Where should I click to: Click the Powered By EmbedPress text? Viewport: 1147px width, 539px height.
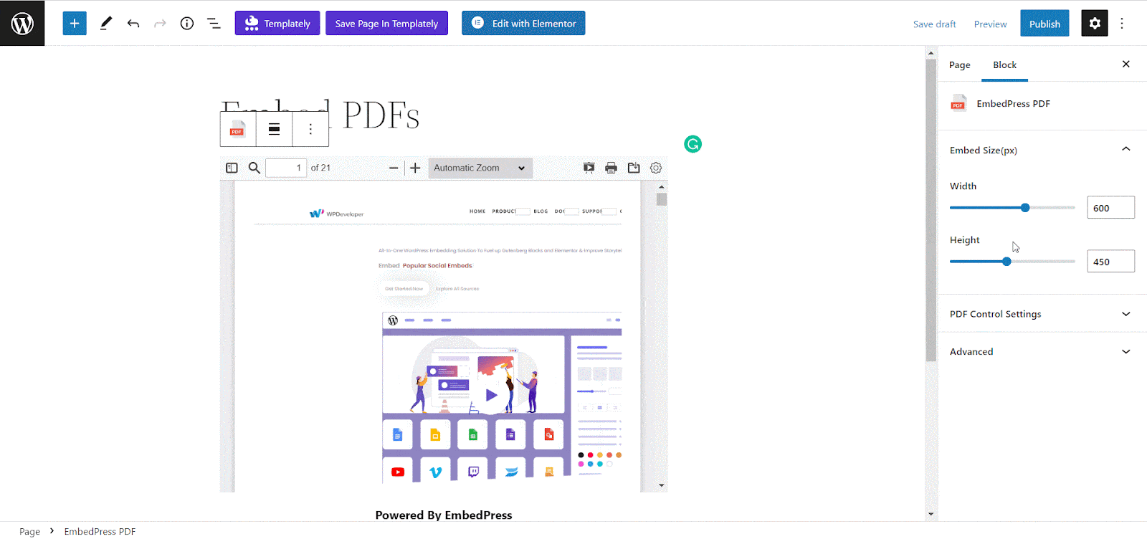[444, 515]
